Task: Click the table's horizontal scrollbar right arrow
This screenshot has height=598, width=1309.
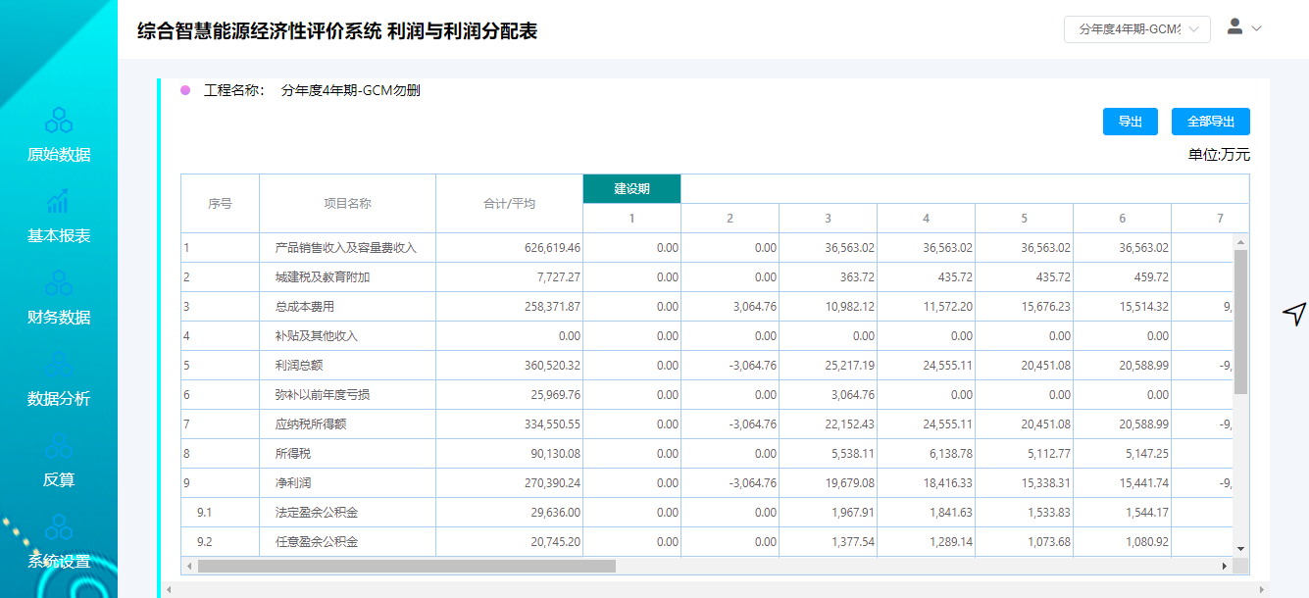Action: click(x=1224, y=566)
